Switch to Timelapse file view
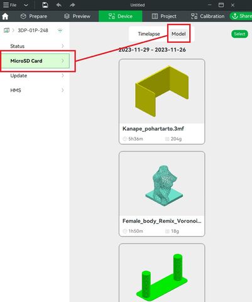The width and height of the screenshot is (252, 302). [x=149, y=34]
